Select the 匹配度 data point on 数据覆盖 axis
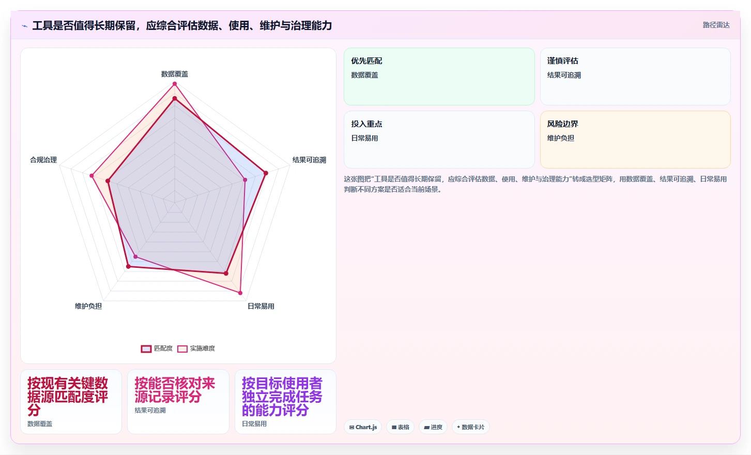 click(x=175, y=98)
